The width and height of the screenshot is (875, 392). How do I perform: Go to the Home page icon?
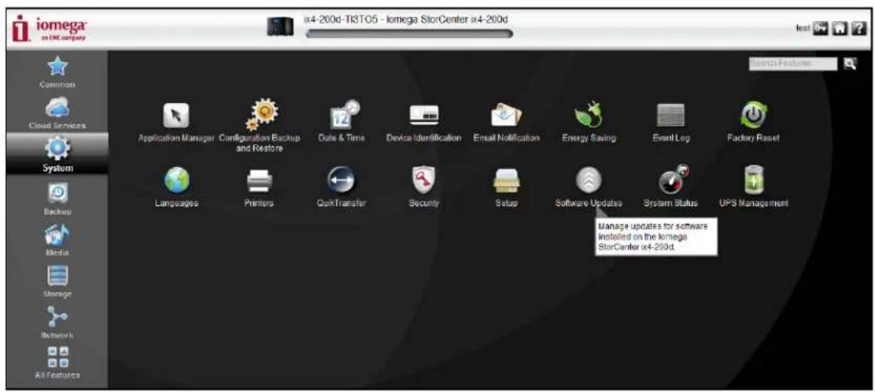point(838,28)
